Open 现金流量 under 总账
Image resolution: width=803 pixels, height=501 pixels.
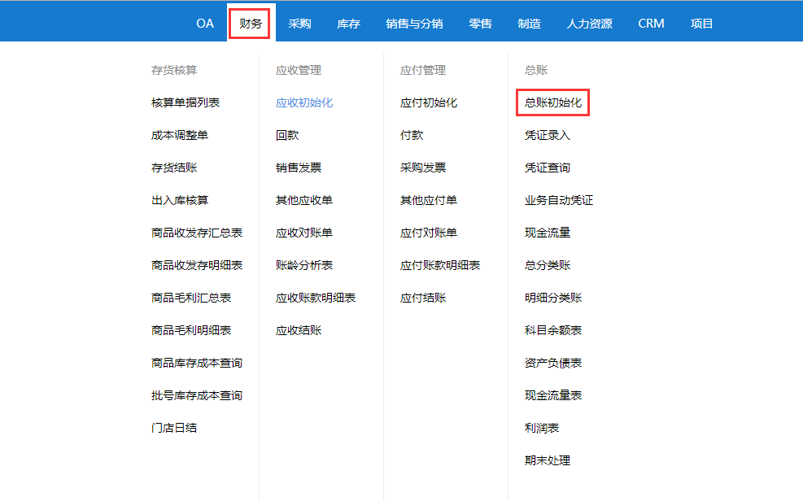[548, 233]
